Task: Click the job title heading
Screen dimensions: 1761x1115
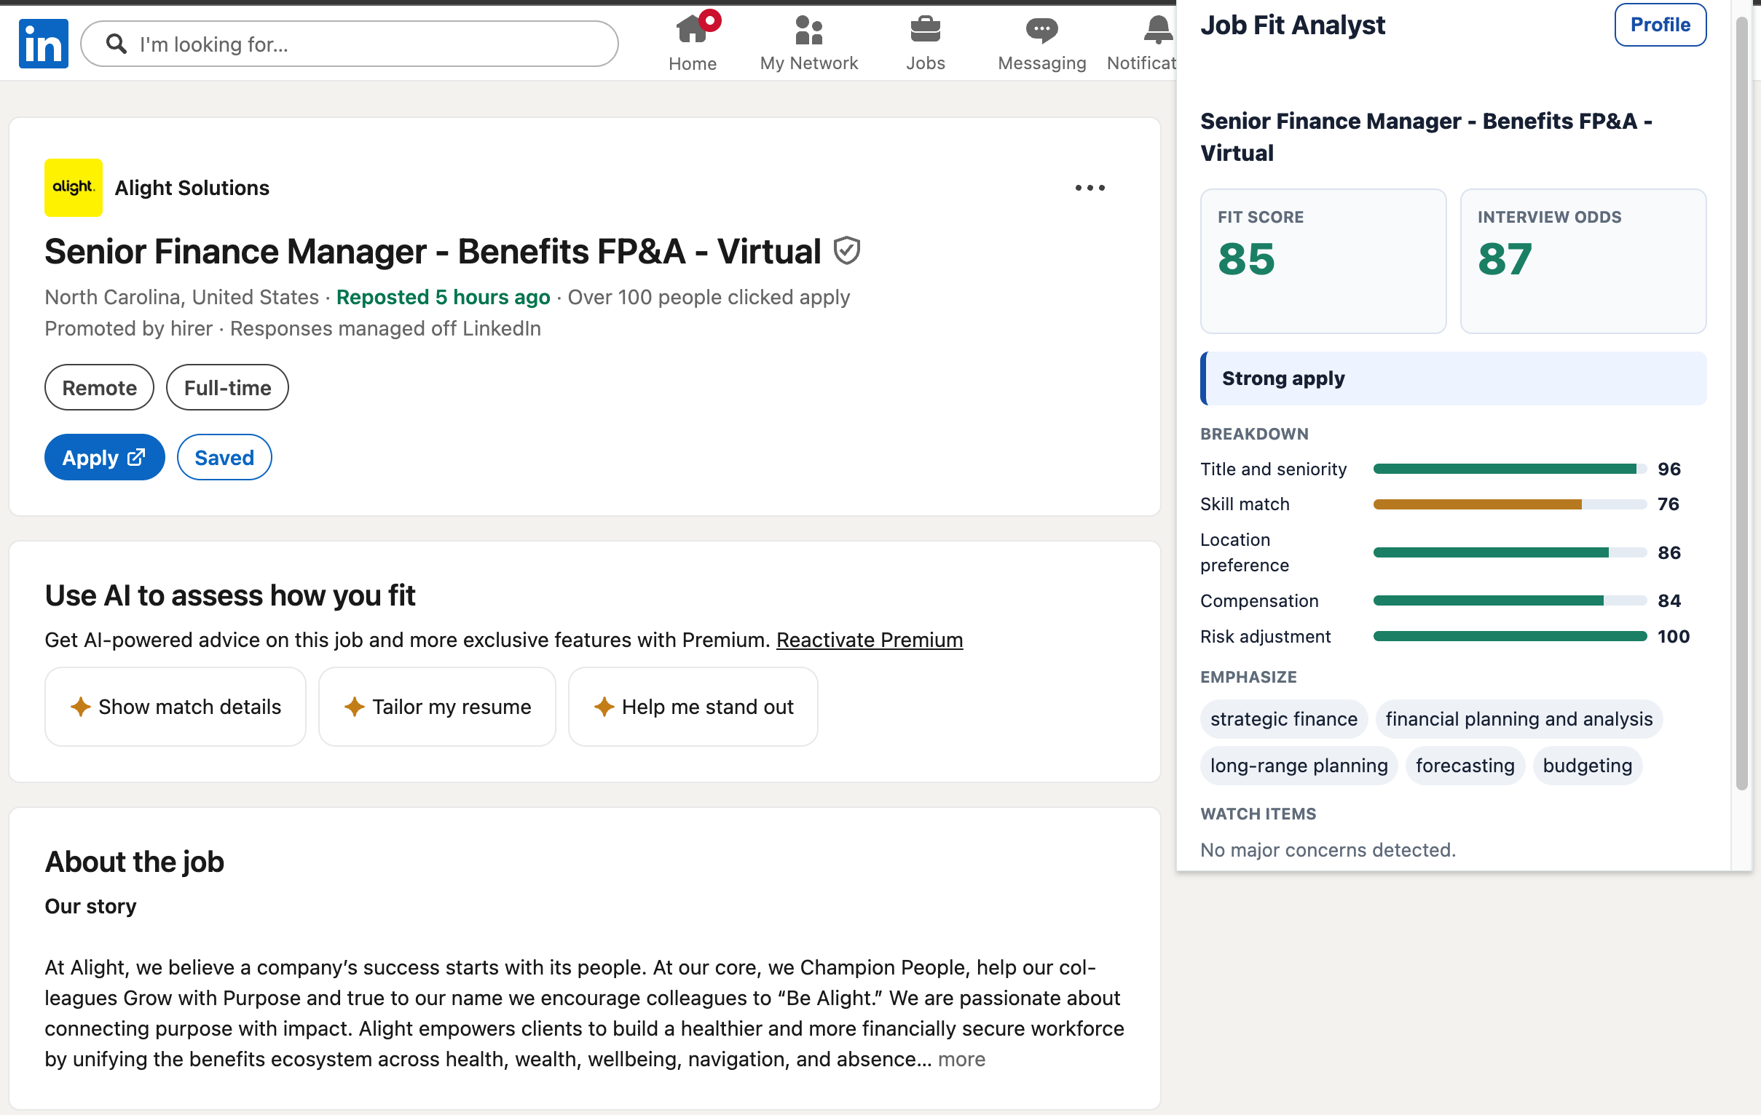Action: (433, 251)
